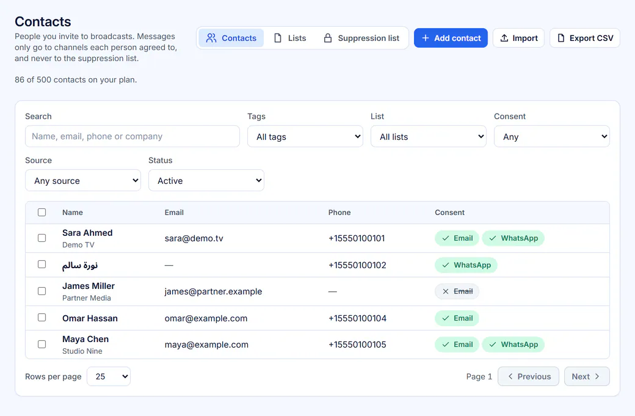This screenshot has width=635, height=416.
Task: Click the name James Miller
Action: coord(89,286)
